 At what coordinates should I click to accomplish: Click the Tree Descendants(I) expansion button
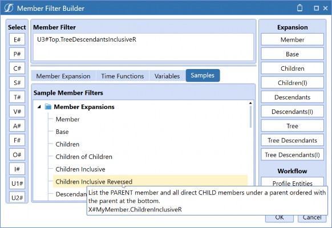point(292,154)
